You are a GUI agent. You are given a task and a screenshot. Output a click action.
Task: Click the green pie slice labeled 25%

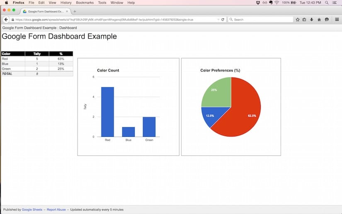tap(218, 94)
